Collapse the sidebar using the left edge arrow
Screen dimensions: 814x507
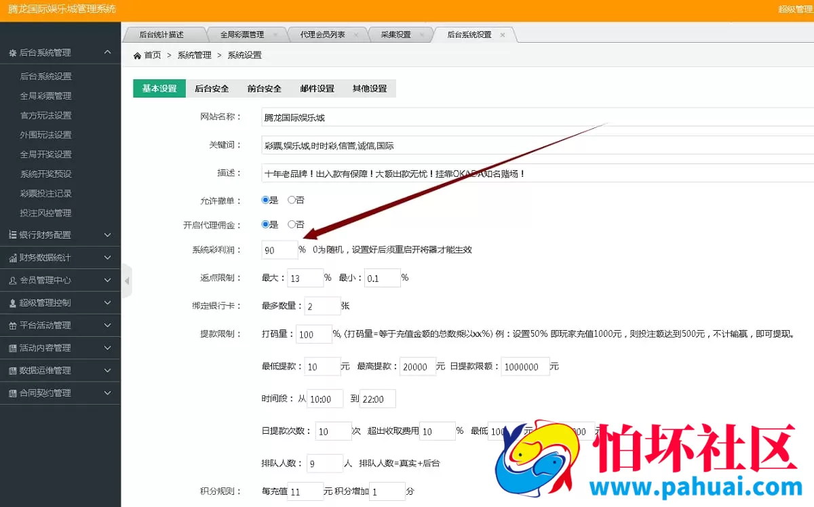(x=125, y=280)
